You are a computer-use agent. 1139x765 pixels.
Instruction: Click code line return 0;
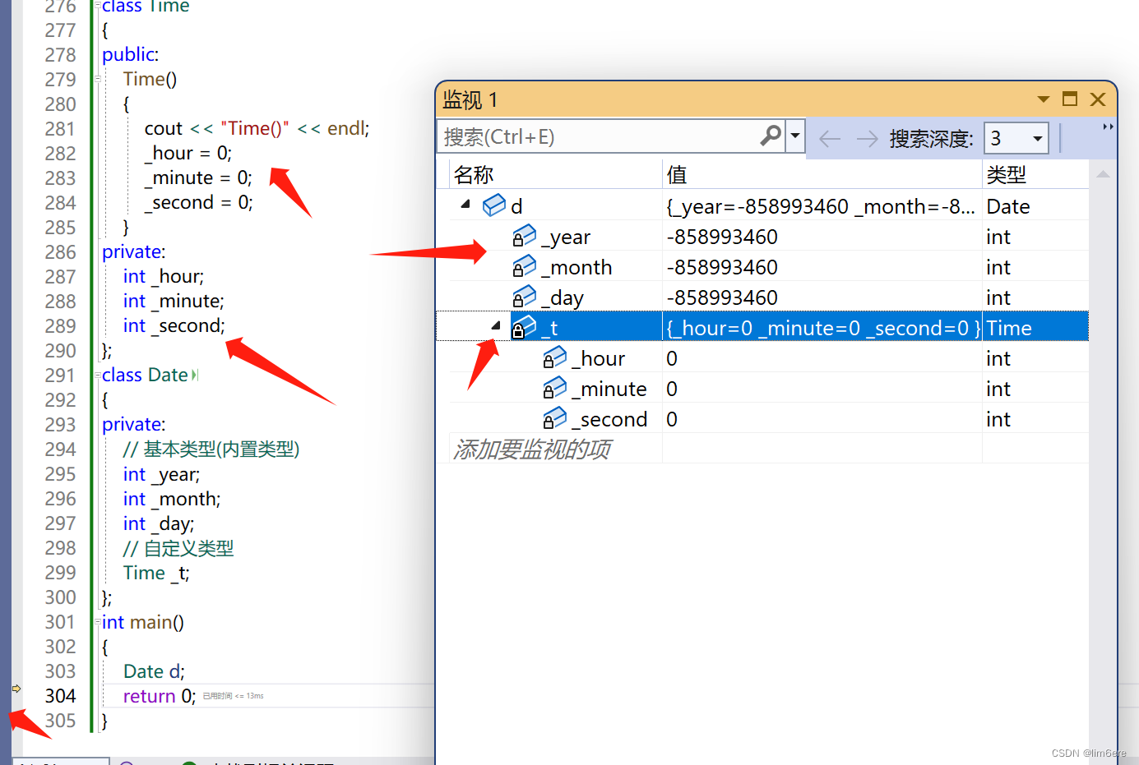tap(160, 697)
